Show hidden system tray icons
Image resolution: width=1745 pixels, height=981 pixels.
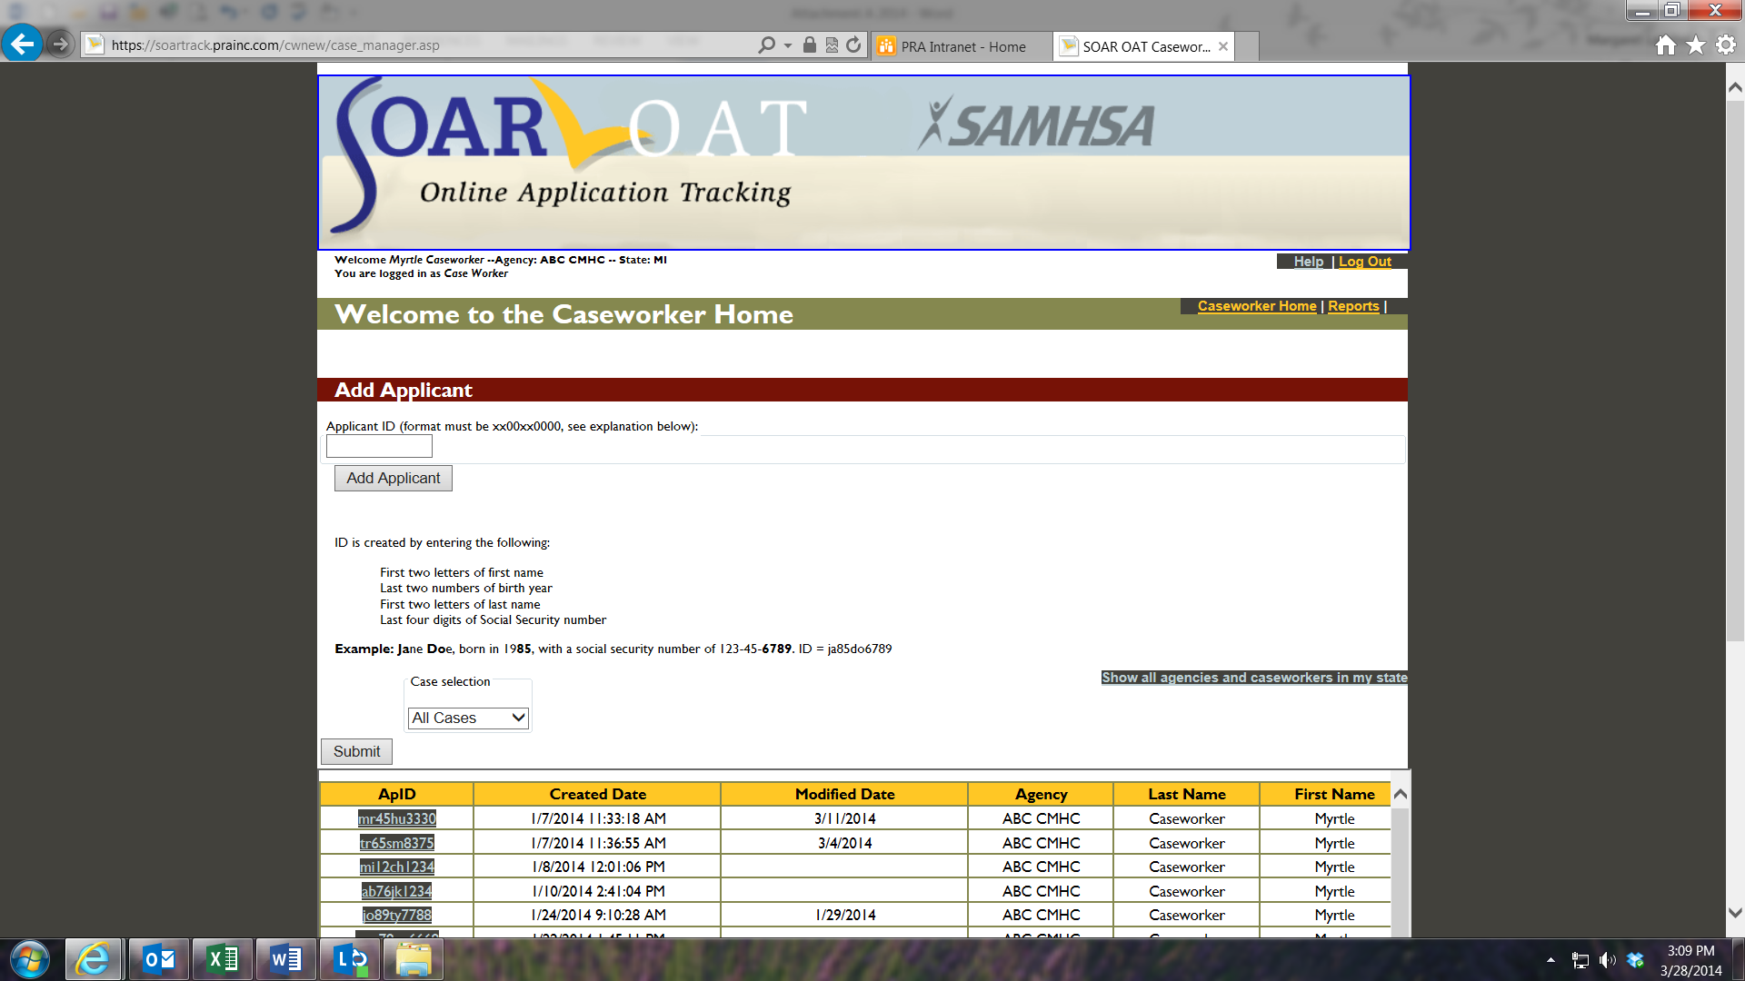[1551, 960]
